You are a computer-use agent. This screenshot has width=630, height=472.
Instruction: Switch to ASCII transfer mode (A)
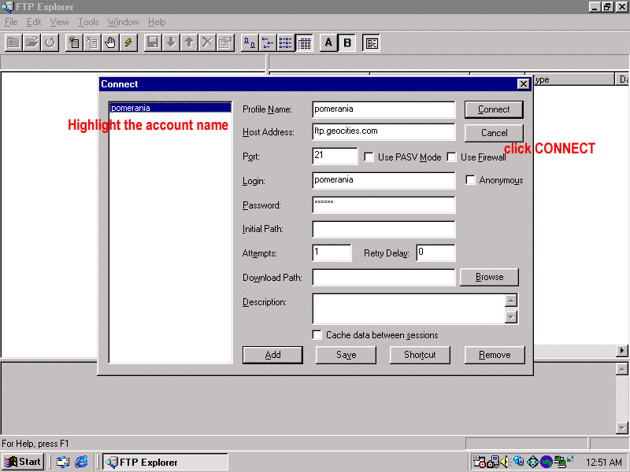328,42
